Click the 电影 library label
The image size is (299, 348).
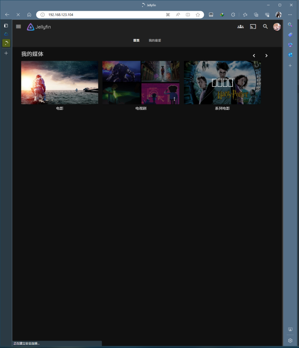point(59,108)
